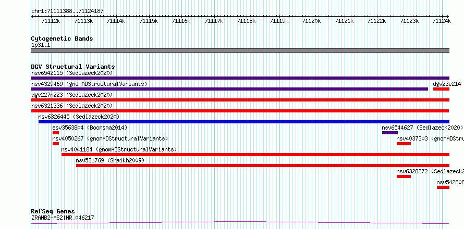Click the 71123k ruler tick label
The height and width of the screenshot is (229, 464).
tap(410, 21)
